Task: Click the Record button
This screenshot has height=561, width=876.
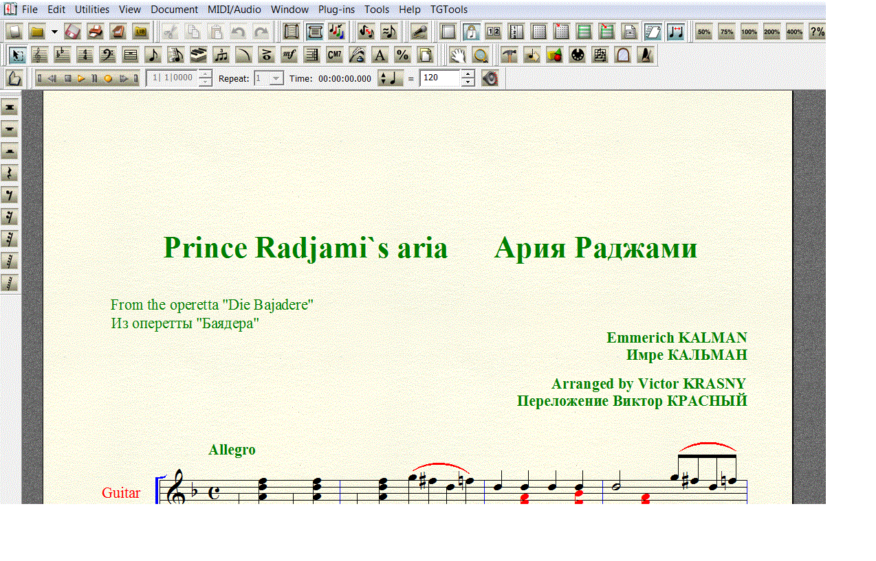Action: click(108, 78)
